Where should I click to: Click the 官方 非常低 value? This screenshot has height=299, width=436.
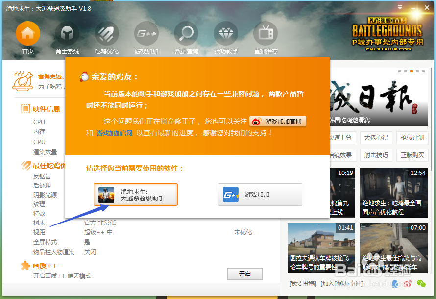point(100,223)
